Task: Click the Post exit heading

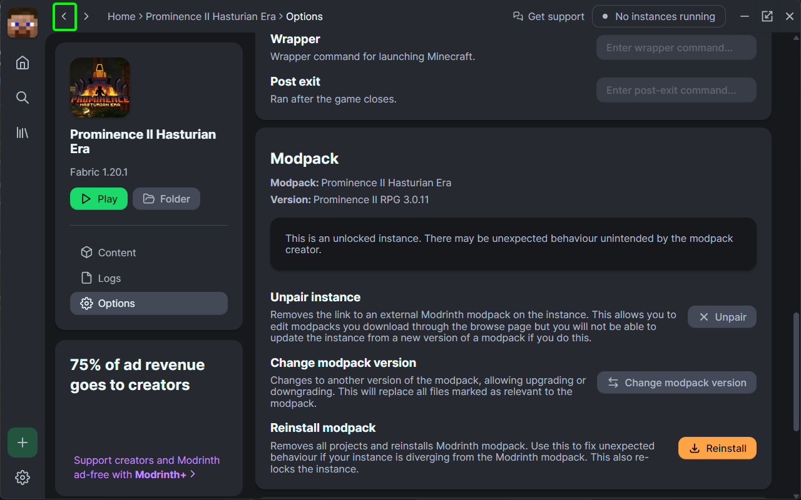Action: pyautogui.click(x=295, y=81)
